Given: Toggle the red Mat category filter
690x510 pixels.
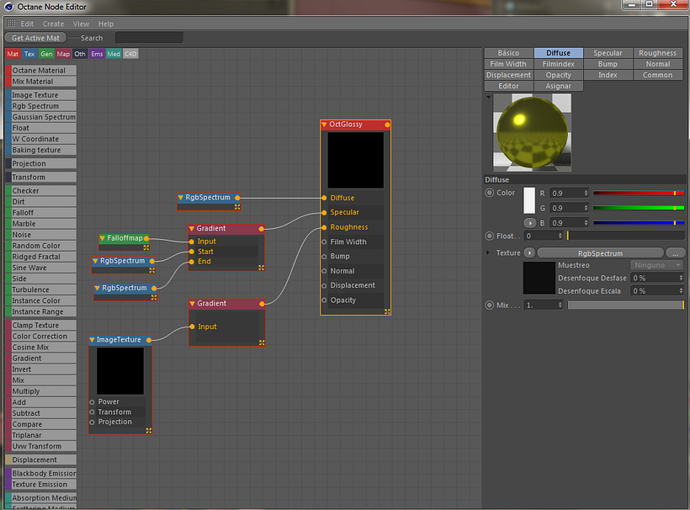Looking at the screenshot, I should point(13,54).
